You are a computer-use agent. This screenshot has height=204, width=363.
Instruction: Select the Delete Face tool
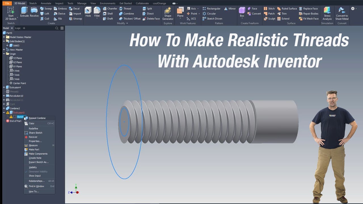click(x=151, y=19)
